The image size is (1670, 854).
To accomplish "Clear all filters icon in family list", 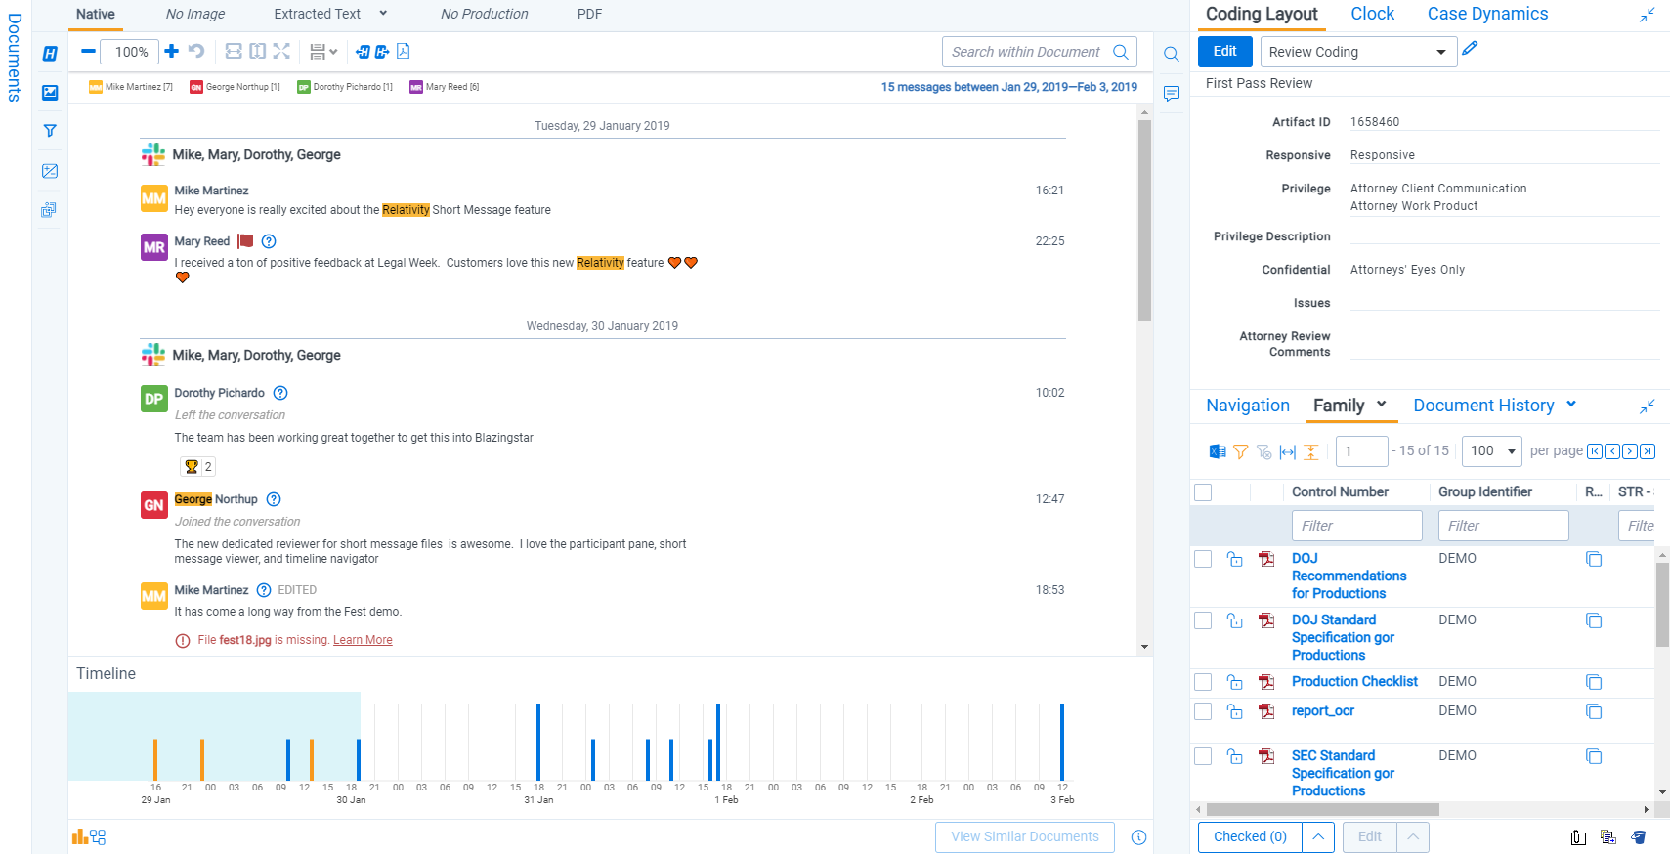I will (1264, 451).
